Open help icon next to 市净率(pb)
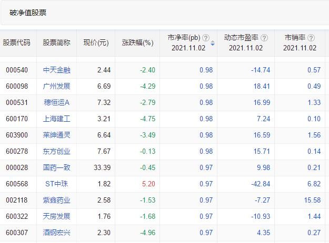Image resolution: width=329 pixels, height=243 pixels. [x=206, y=38]
